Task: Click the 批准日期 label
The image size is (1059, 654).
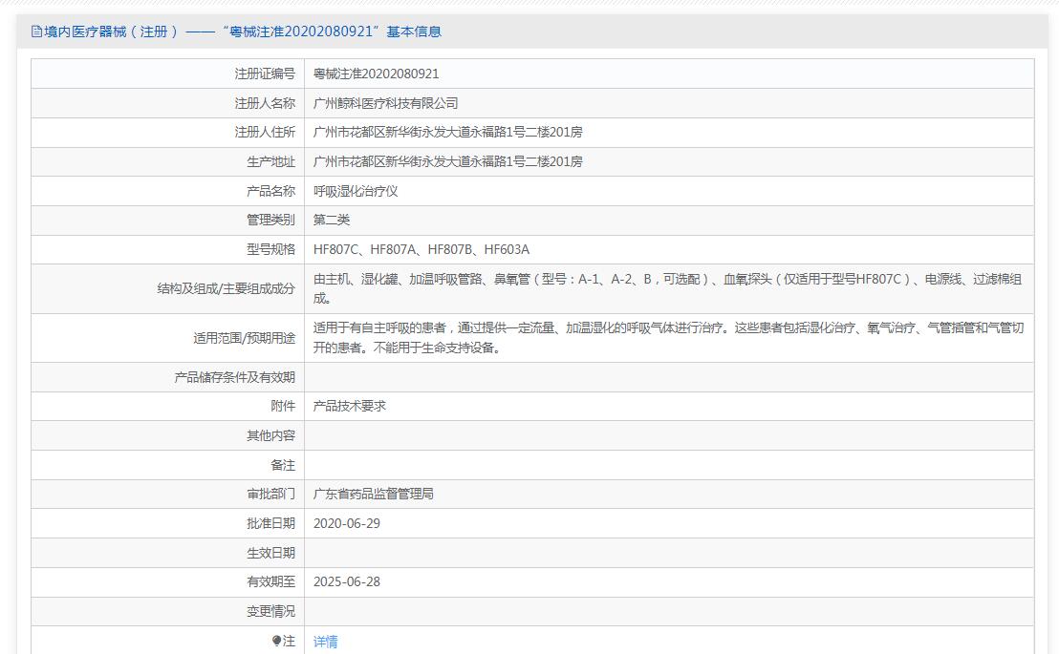Action: pos(270,524)
